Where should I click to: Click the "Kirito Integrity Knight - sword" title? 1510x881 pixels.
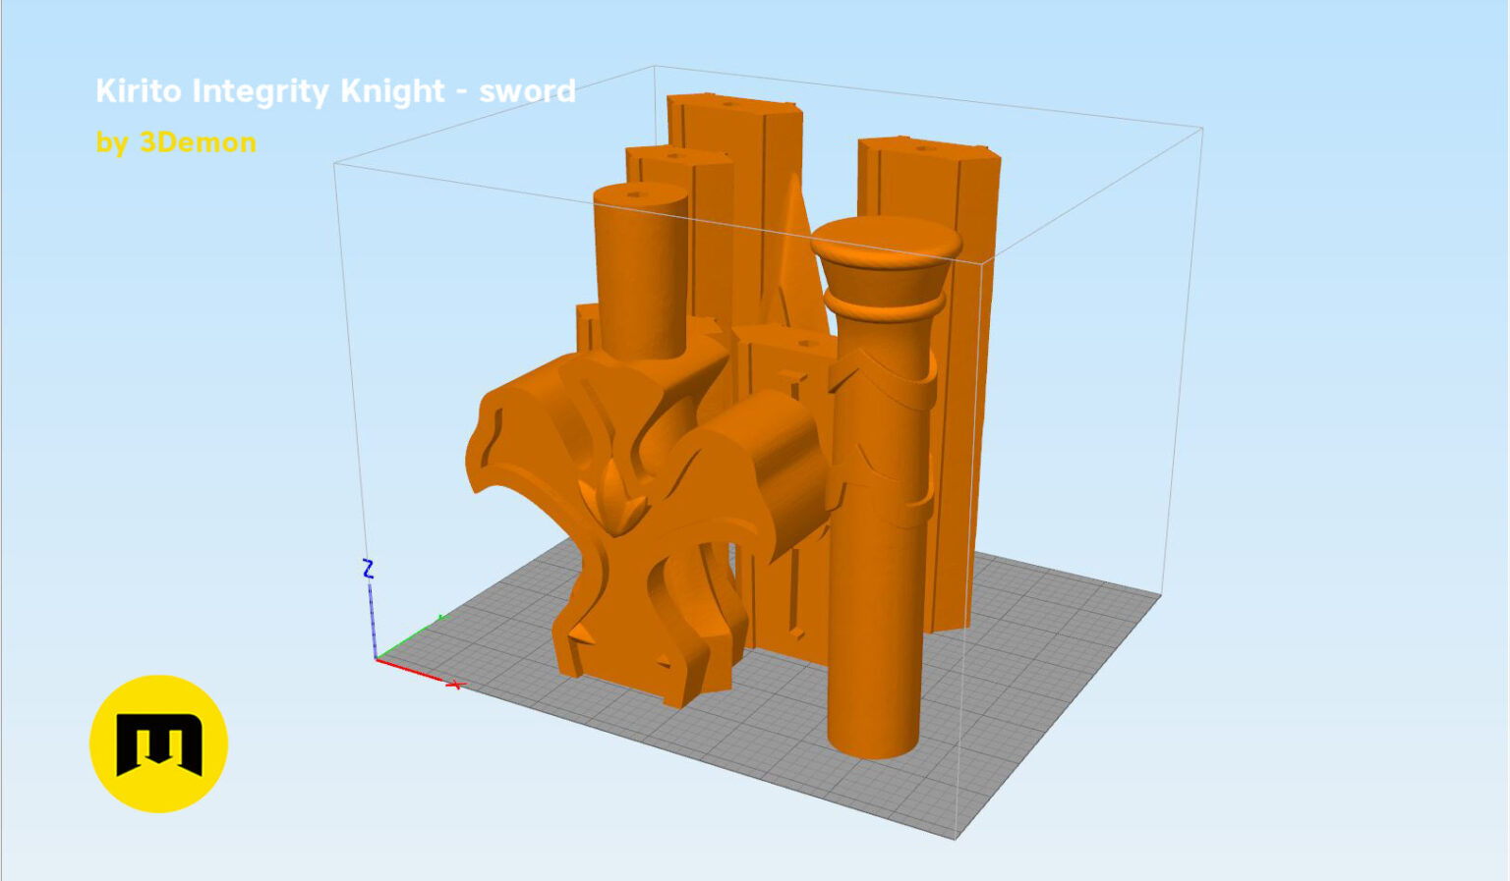tap(335, 91)
